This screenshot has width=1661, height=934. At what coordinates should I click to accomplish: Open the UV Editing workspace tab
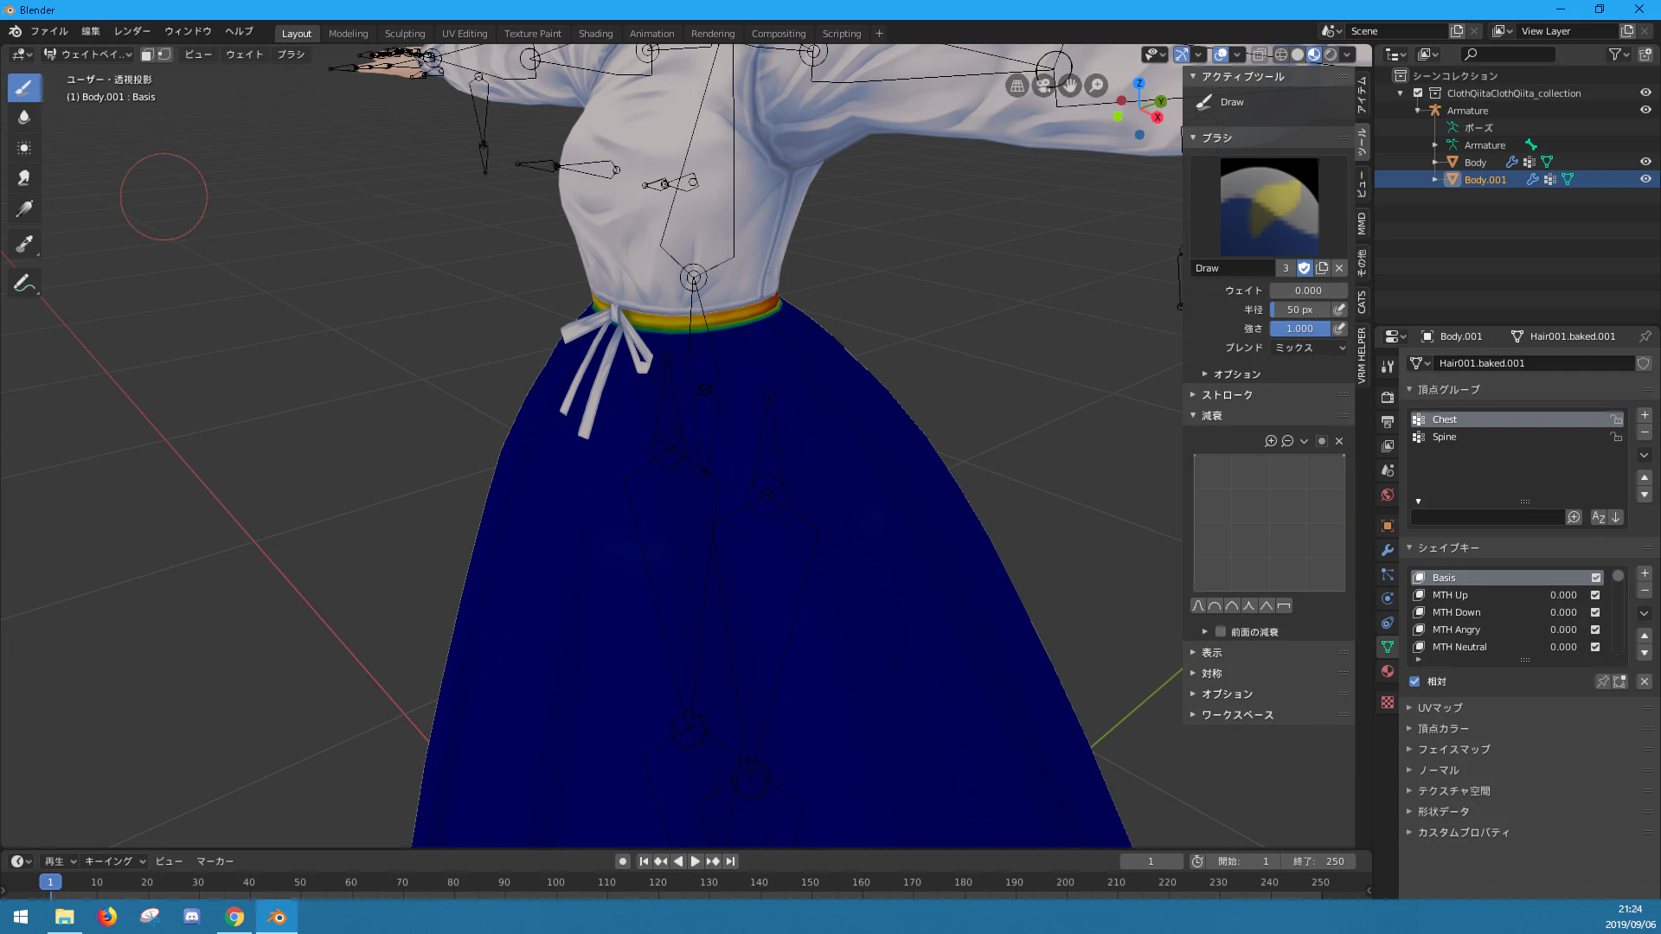point(465,34)
